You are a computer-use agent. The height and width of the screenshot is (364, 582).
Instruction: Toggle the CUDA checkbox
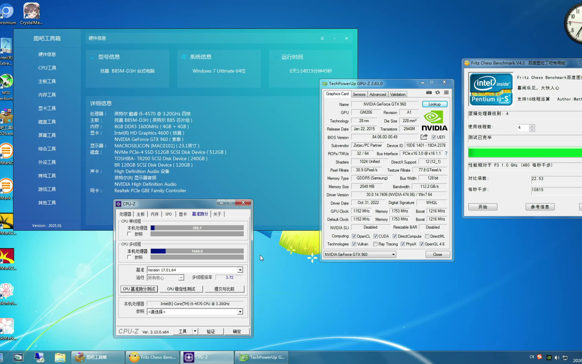click(x=375, y=236)
